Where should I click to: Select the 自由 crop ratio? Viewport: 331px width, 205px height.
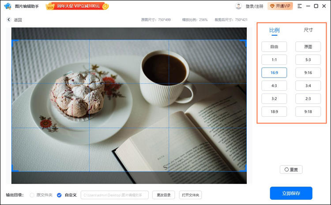[x=274, y=47]
